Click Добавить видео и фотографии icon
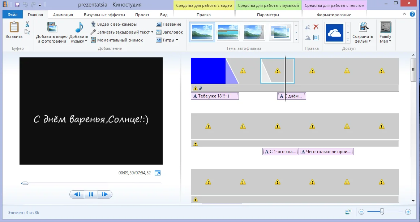 click(x=52, y=27)
